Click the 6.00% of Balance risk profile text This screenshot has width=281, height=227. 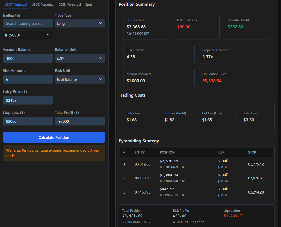189,222
